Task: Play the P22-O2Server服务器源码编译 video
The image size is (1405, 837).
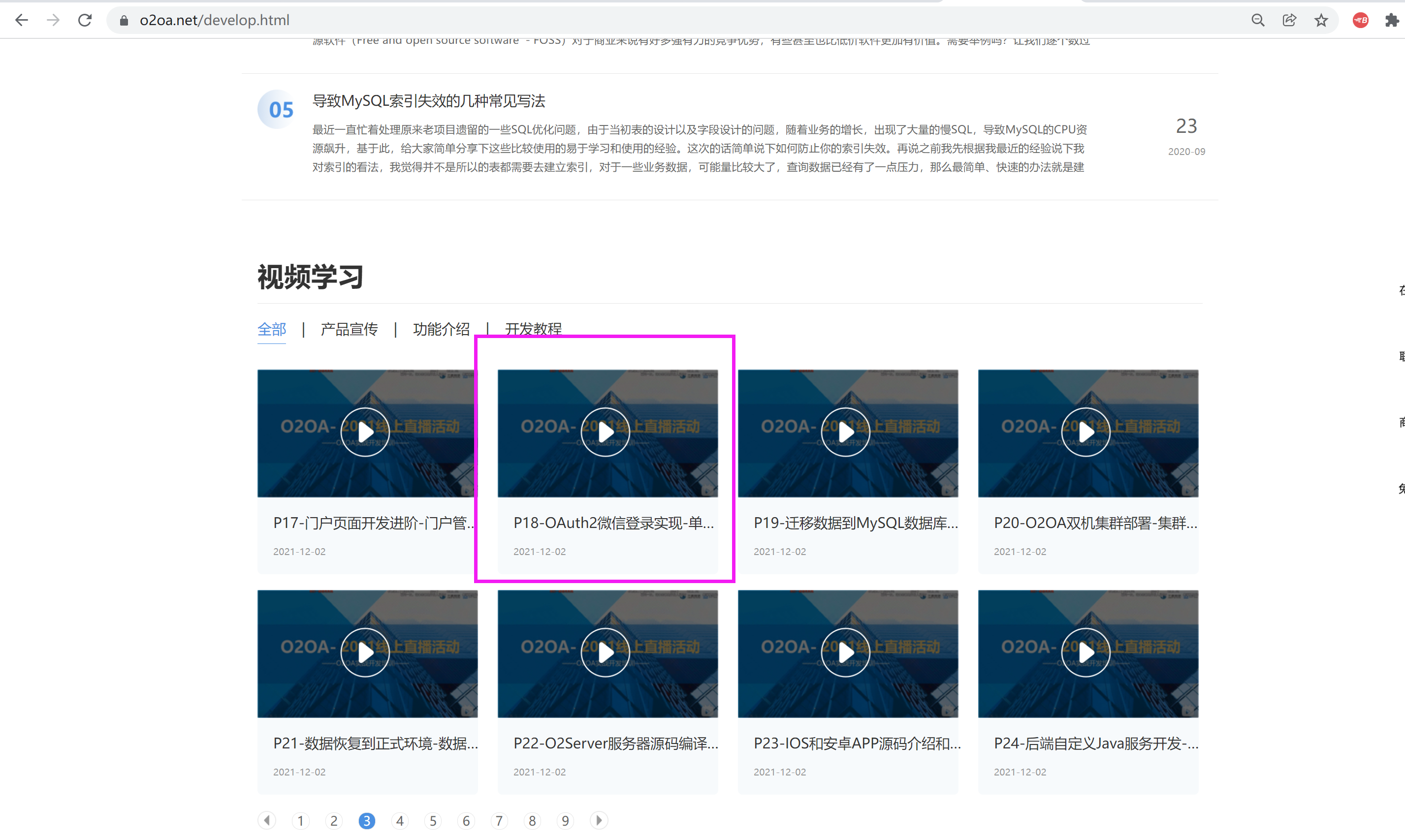Action: pos(606,652)
